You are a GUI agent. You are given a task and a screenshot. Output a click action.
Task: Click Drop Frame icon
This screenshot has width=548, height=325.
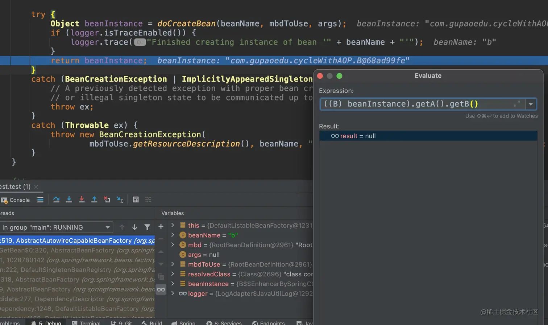click(107, 199)
